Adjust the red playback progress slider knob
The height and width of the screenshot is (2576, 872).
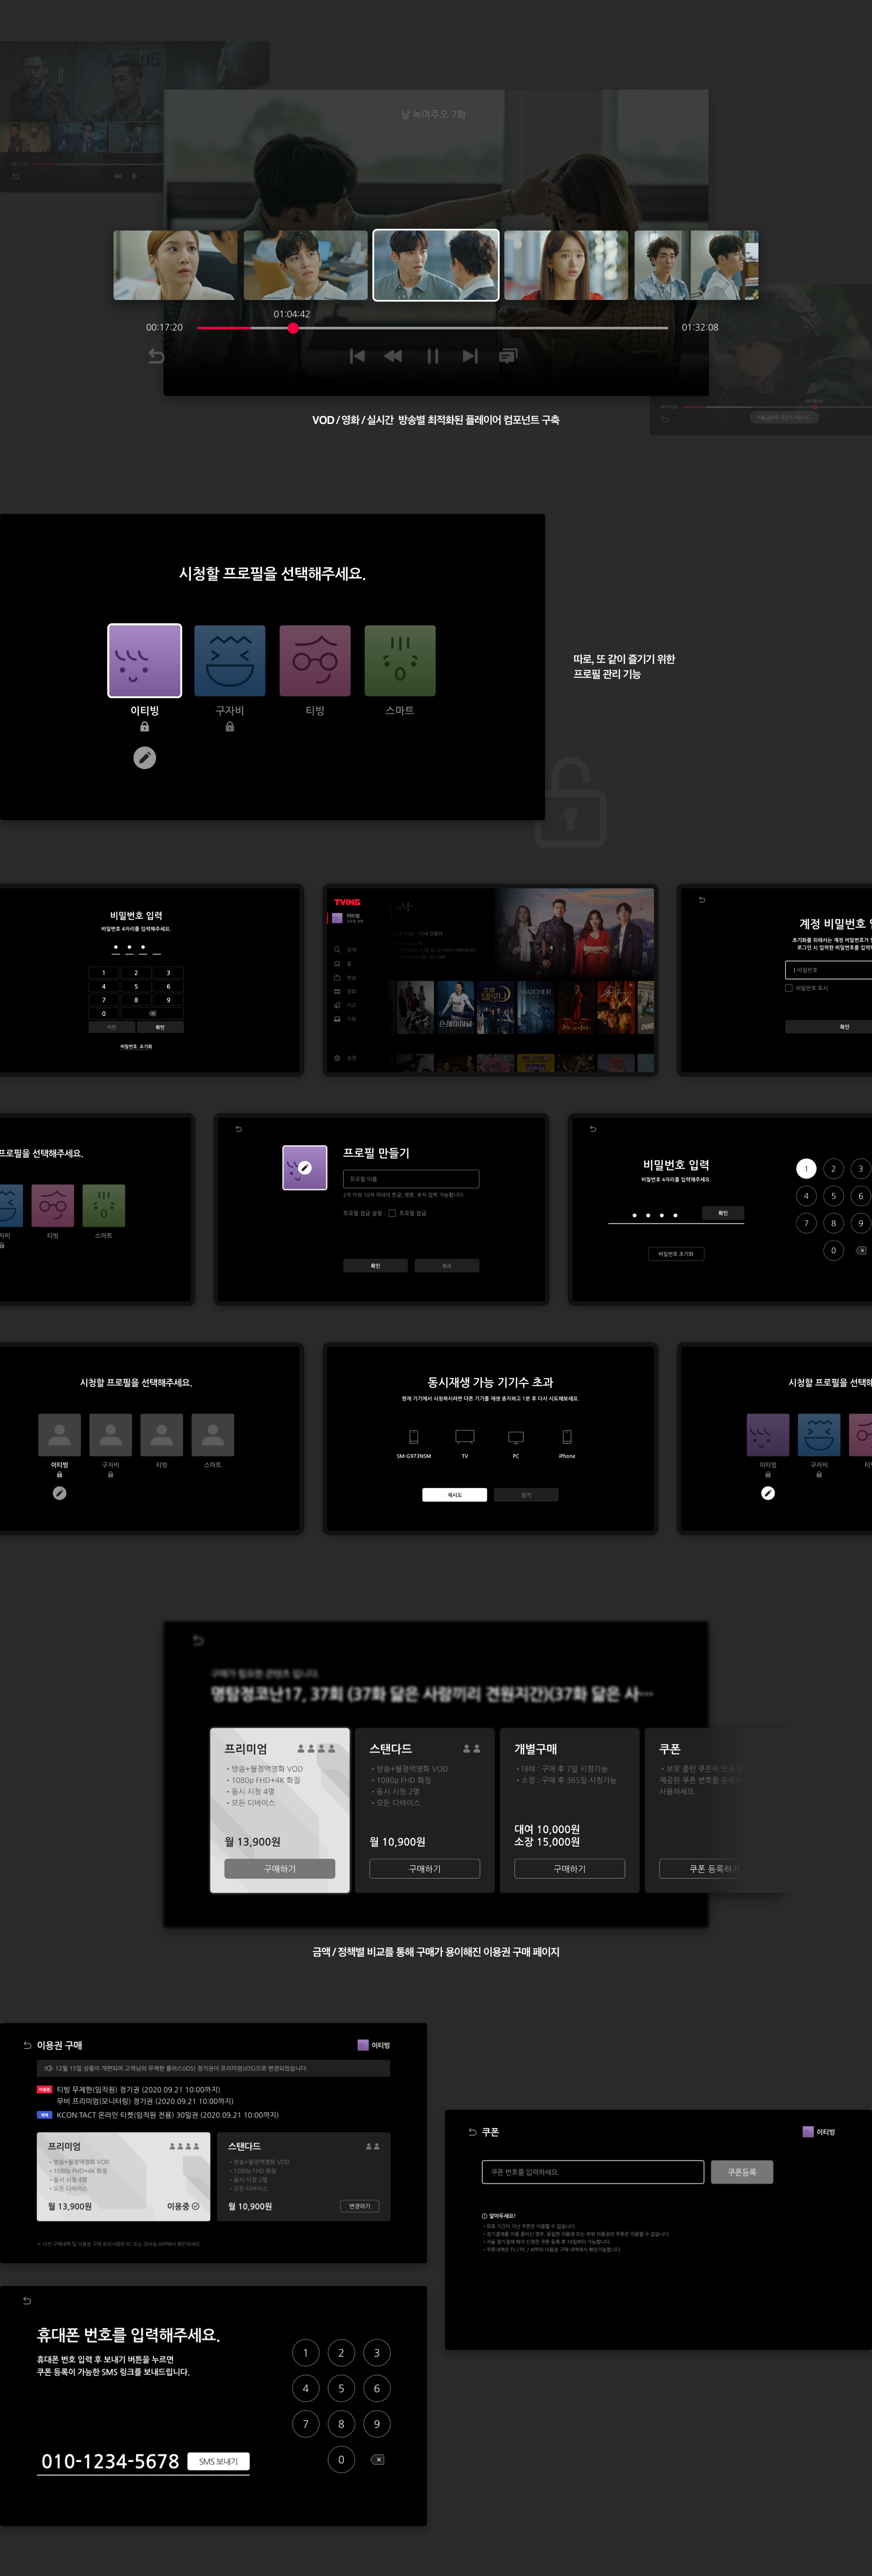pos(292,328)
